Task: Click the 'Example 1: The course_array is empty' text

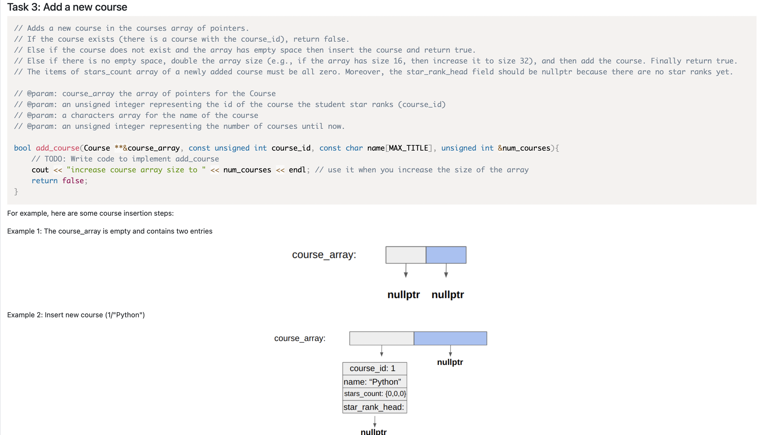Action: [x=110, y=231]
